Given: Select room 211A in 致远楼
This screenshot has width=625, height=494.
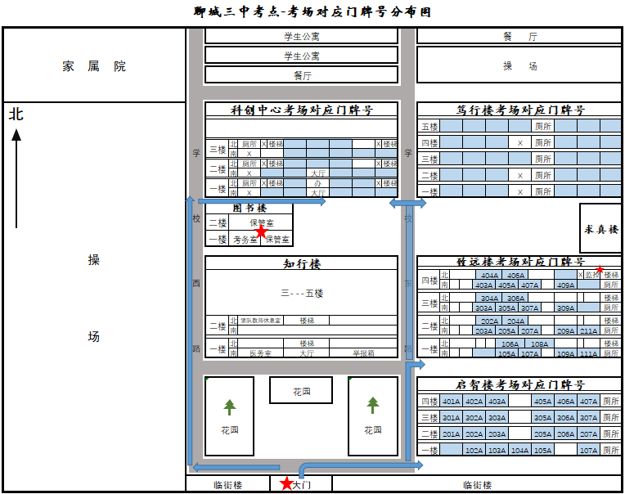Looking at the screenshot, I should (x=588, y=331).
